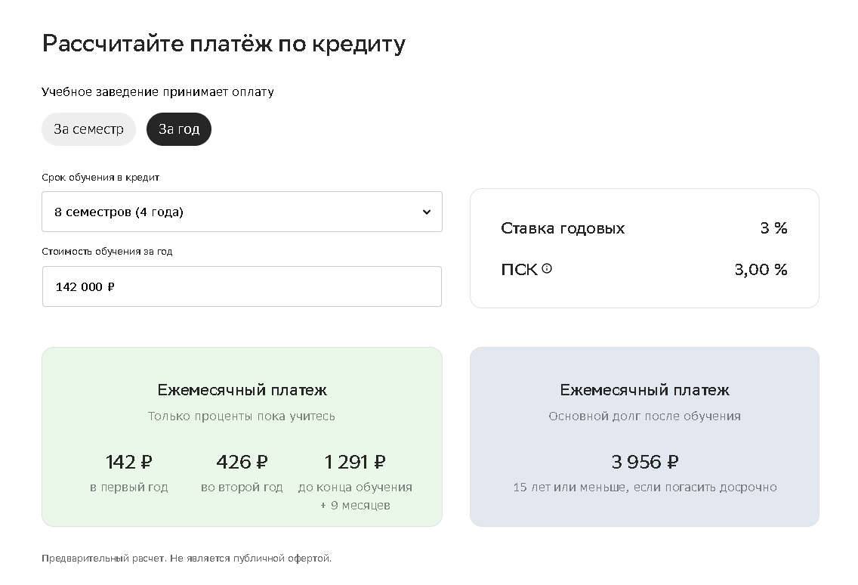
Task: Click the "Только проценты пока учитесь" subtitle
Action: pos(242,416)
